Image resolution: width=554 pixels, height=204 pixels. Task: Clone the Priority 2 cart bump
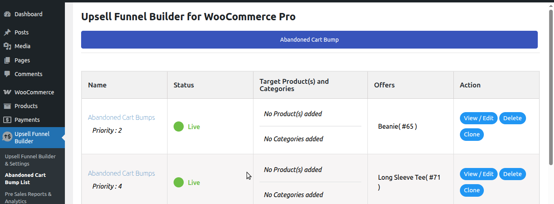pos(472,134)
